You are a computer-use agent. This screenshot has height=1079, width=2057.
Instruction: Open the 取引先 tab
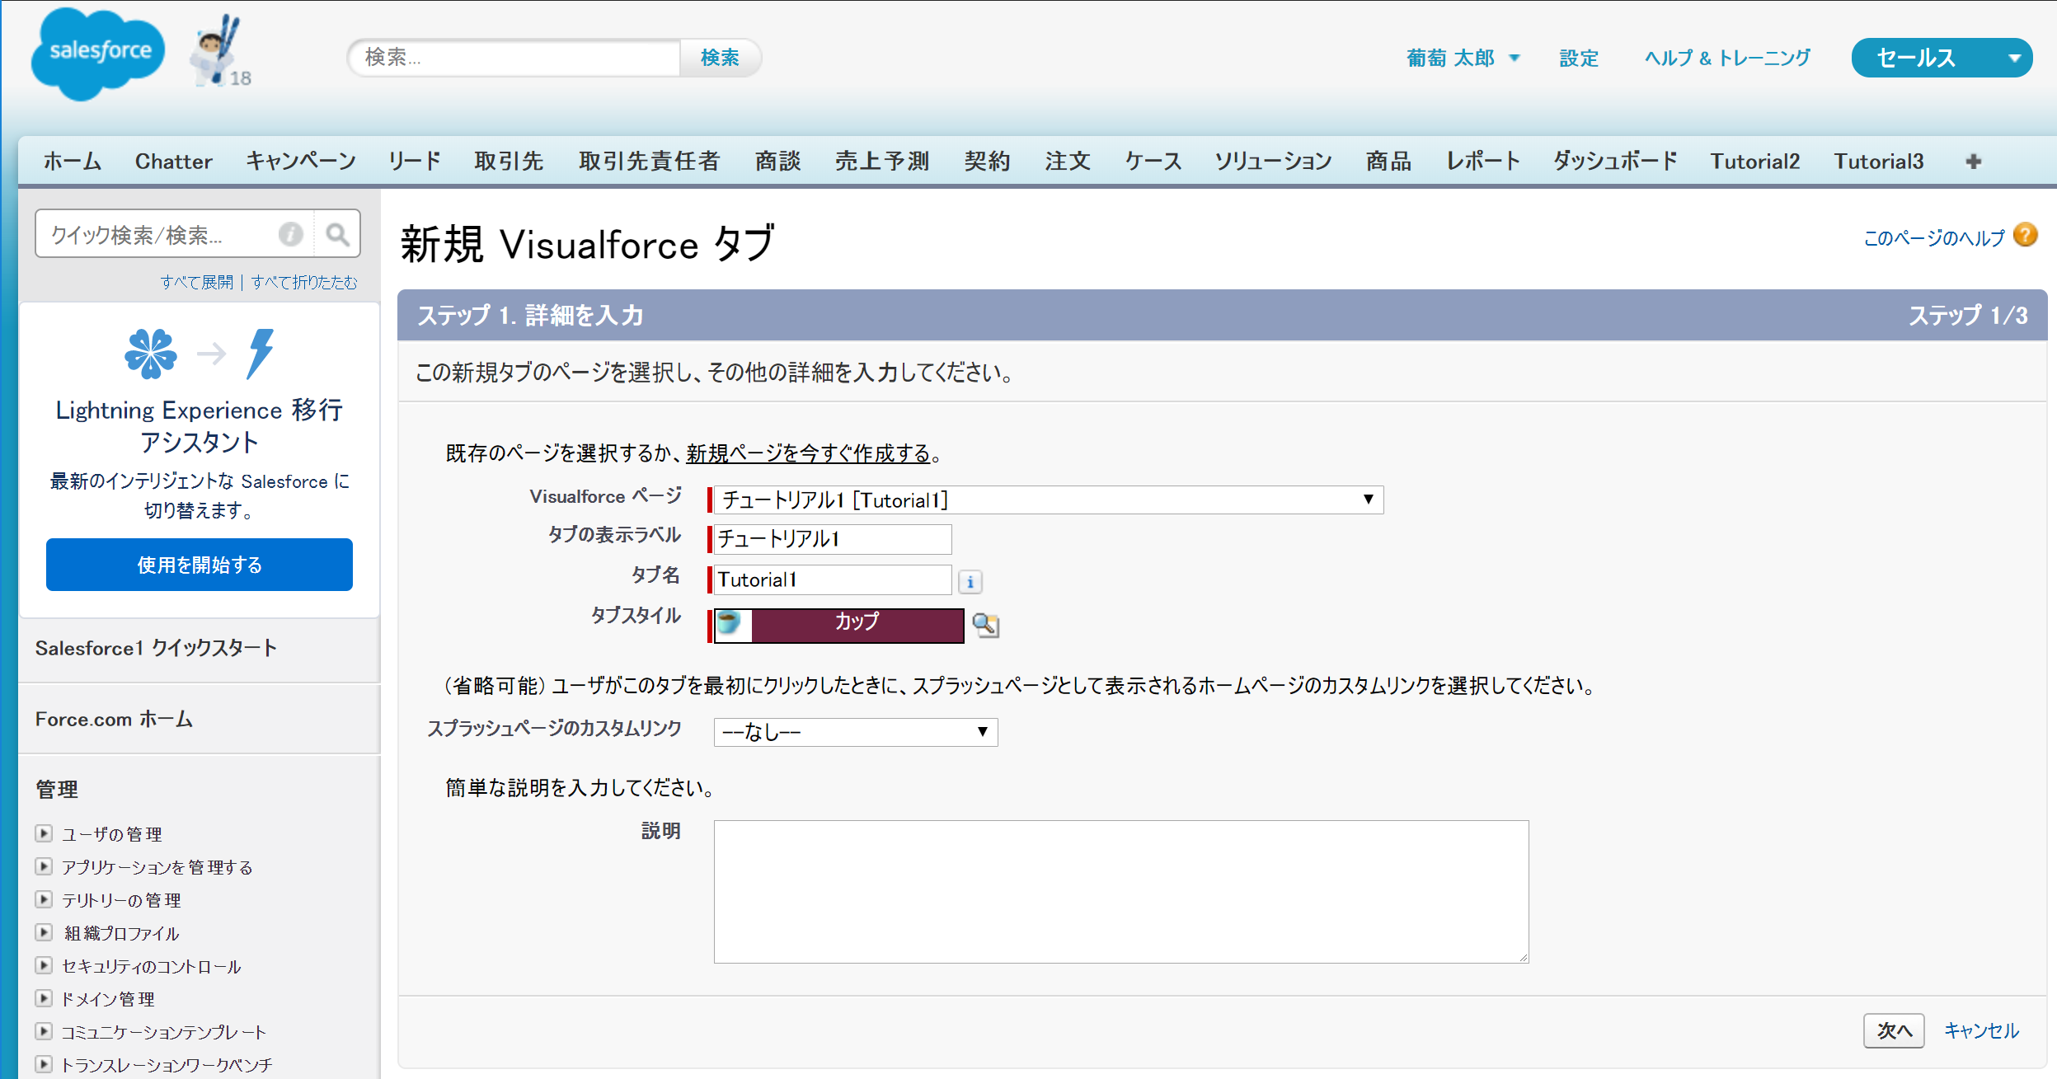[x=510, y=161]
